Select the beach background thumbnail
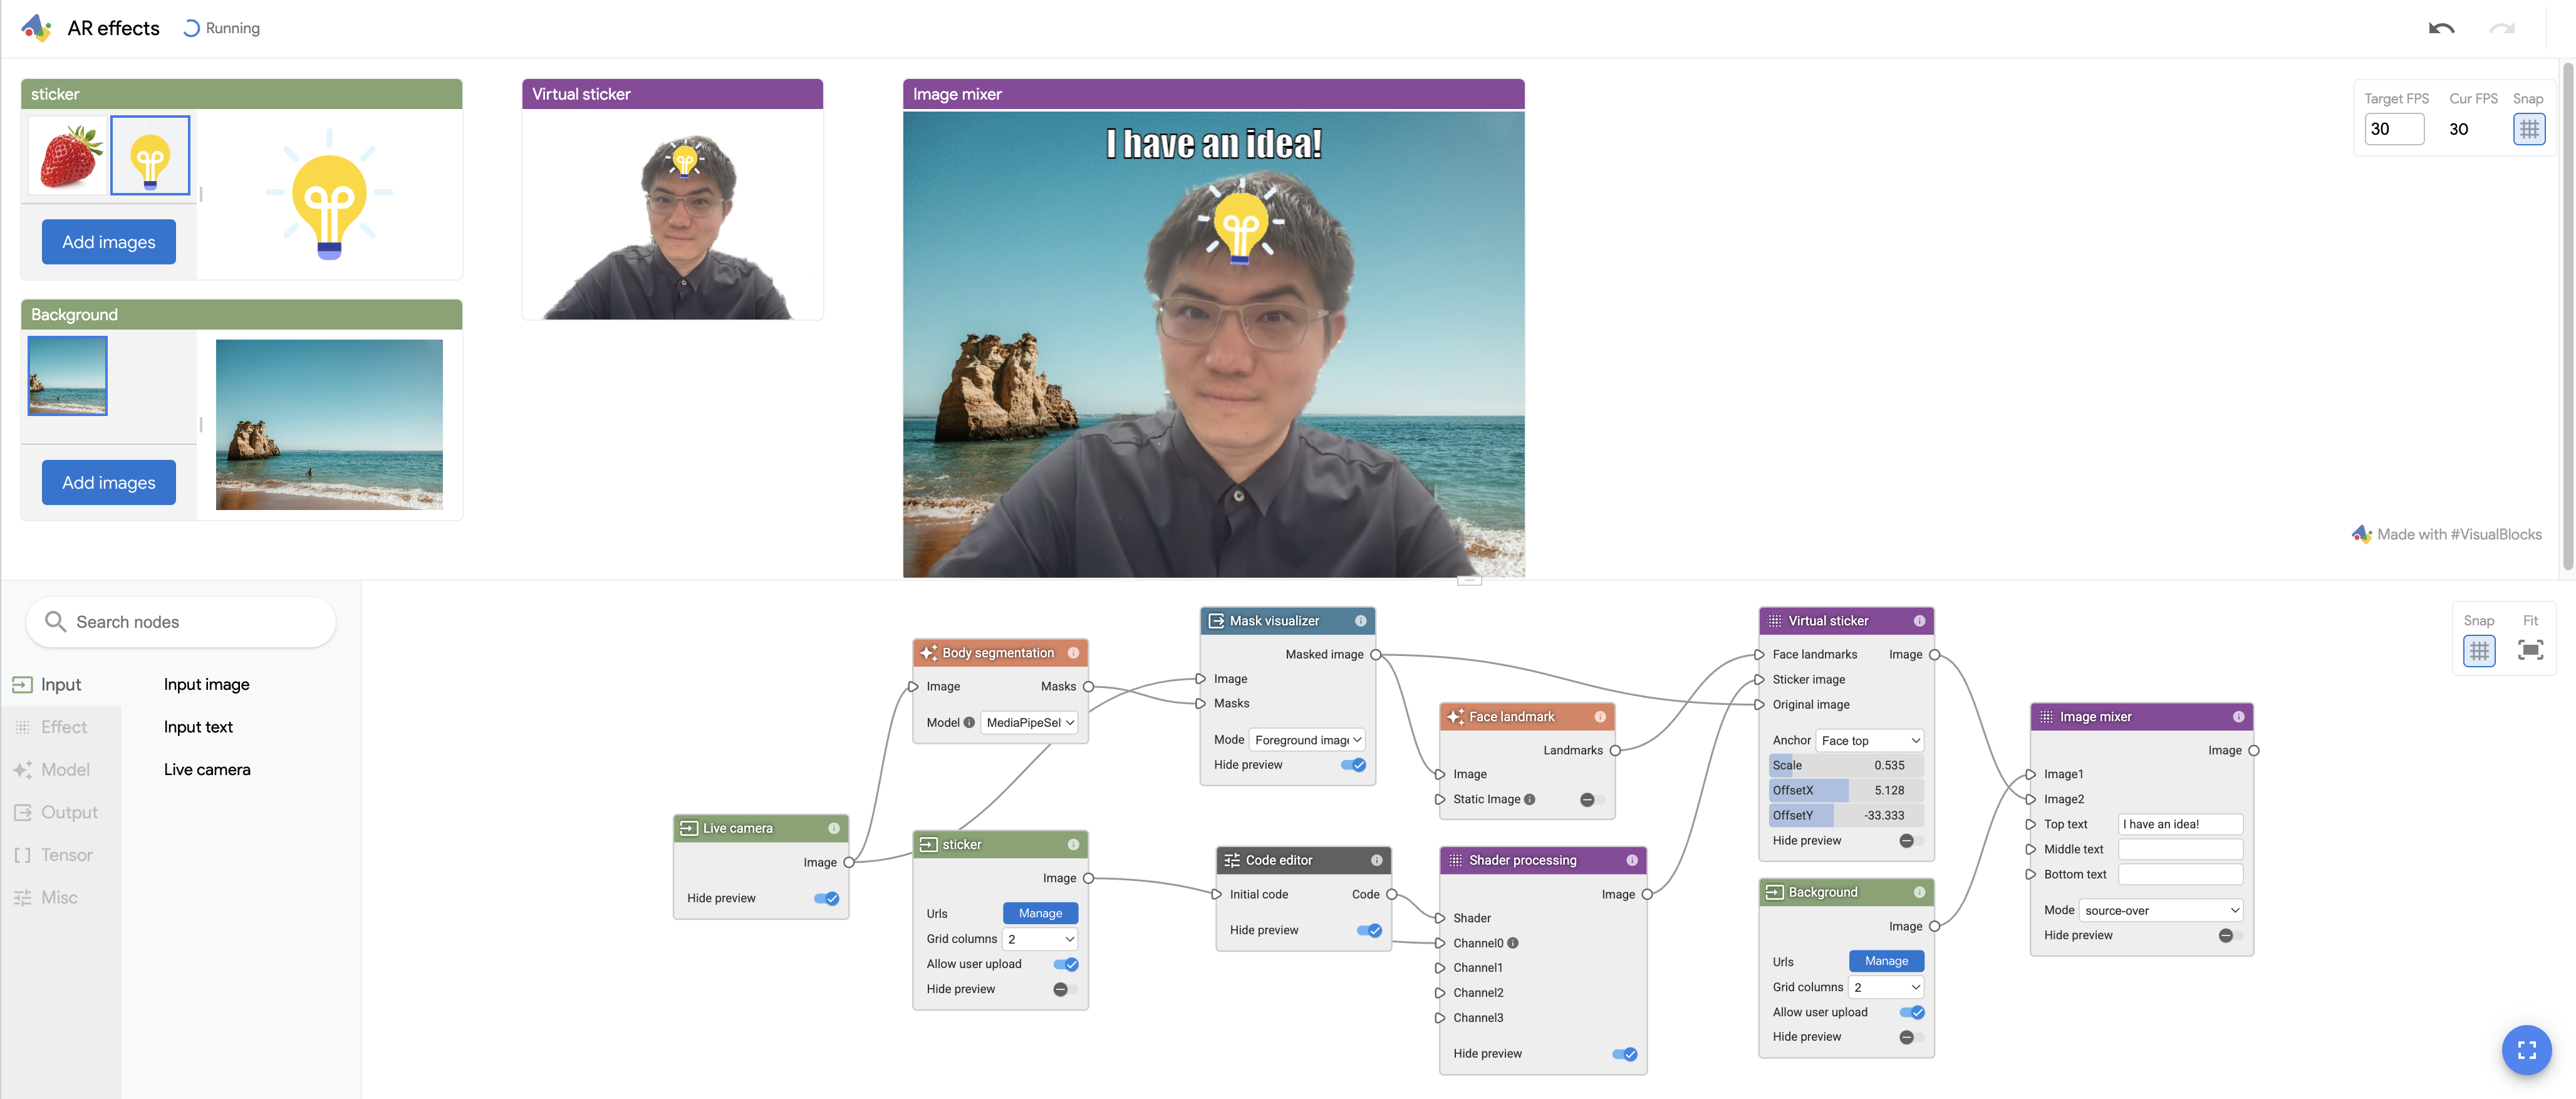Screen dimensions: 2576x1099 (68, 376)
